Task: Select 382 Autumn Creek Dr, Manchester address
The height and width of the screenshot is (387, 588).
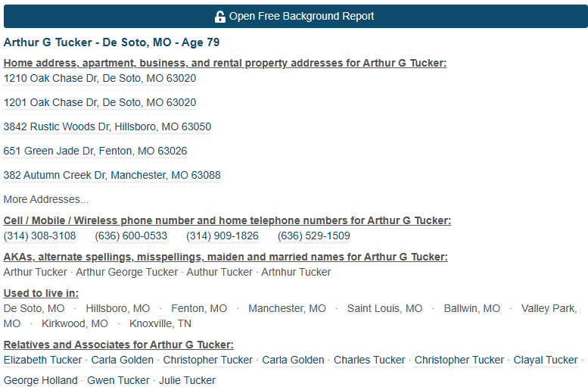Action: 112,175
